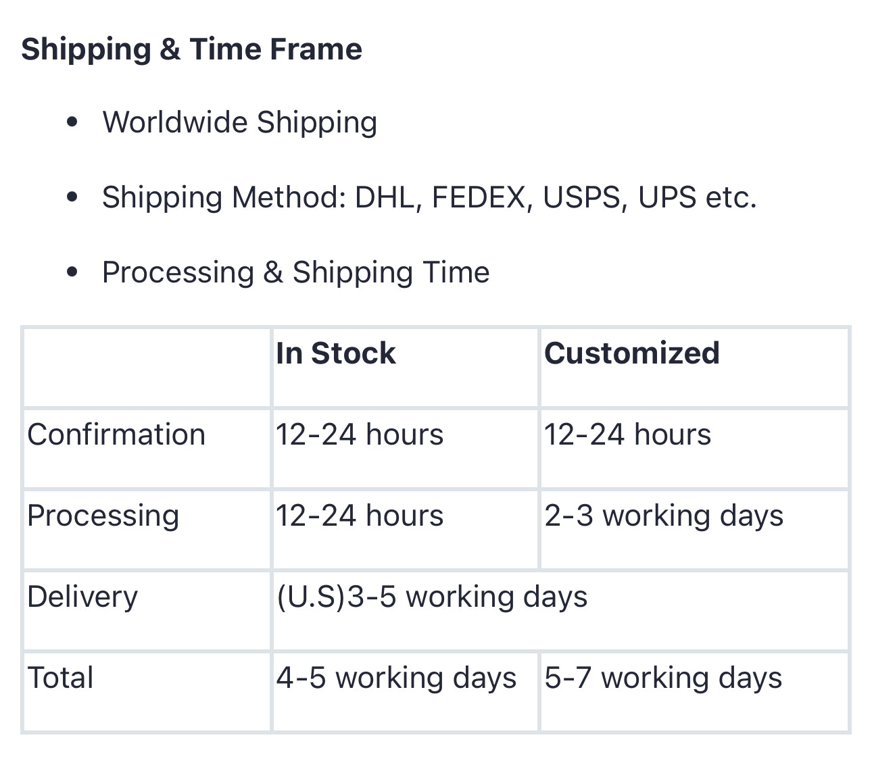Click the Customized confirmation time cell
Screen dimensions: 872x771
(627, 434)
